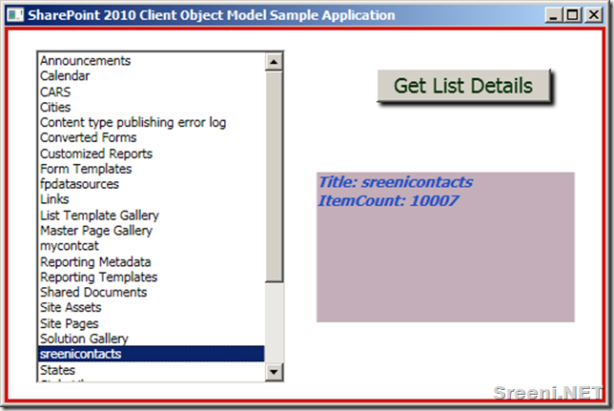
Task: Select the Cities list entry
Action: 152,107
